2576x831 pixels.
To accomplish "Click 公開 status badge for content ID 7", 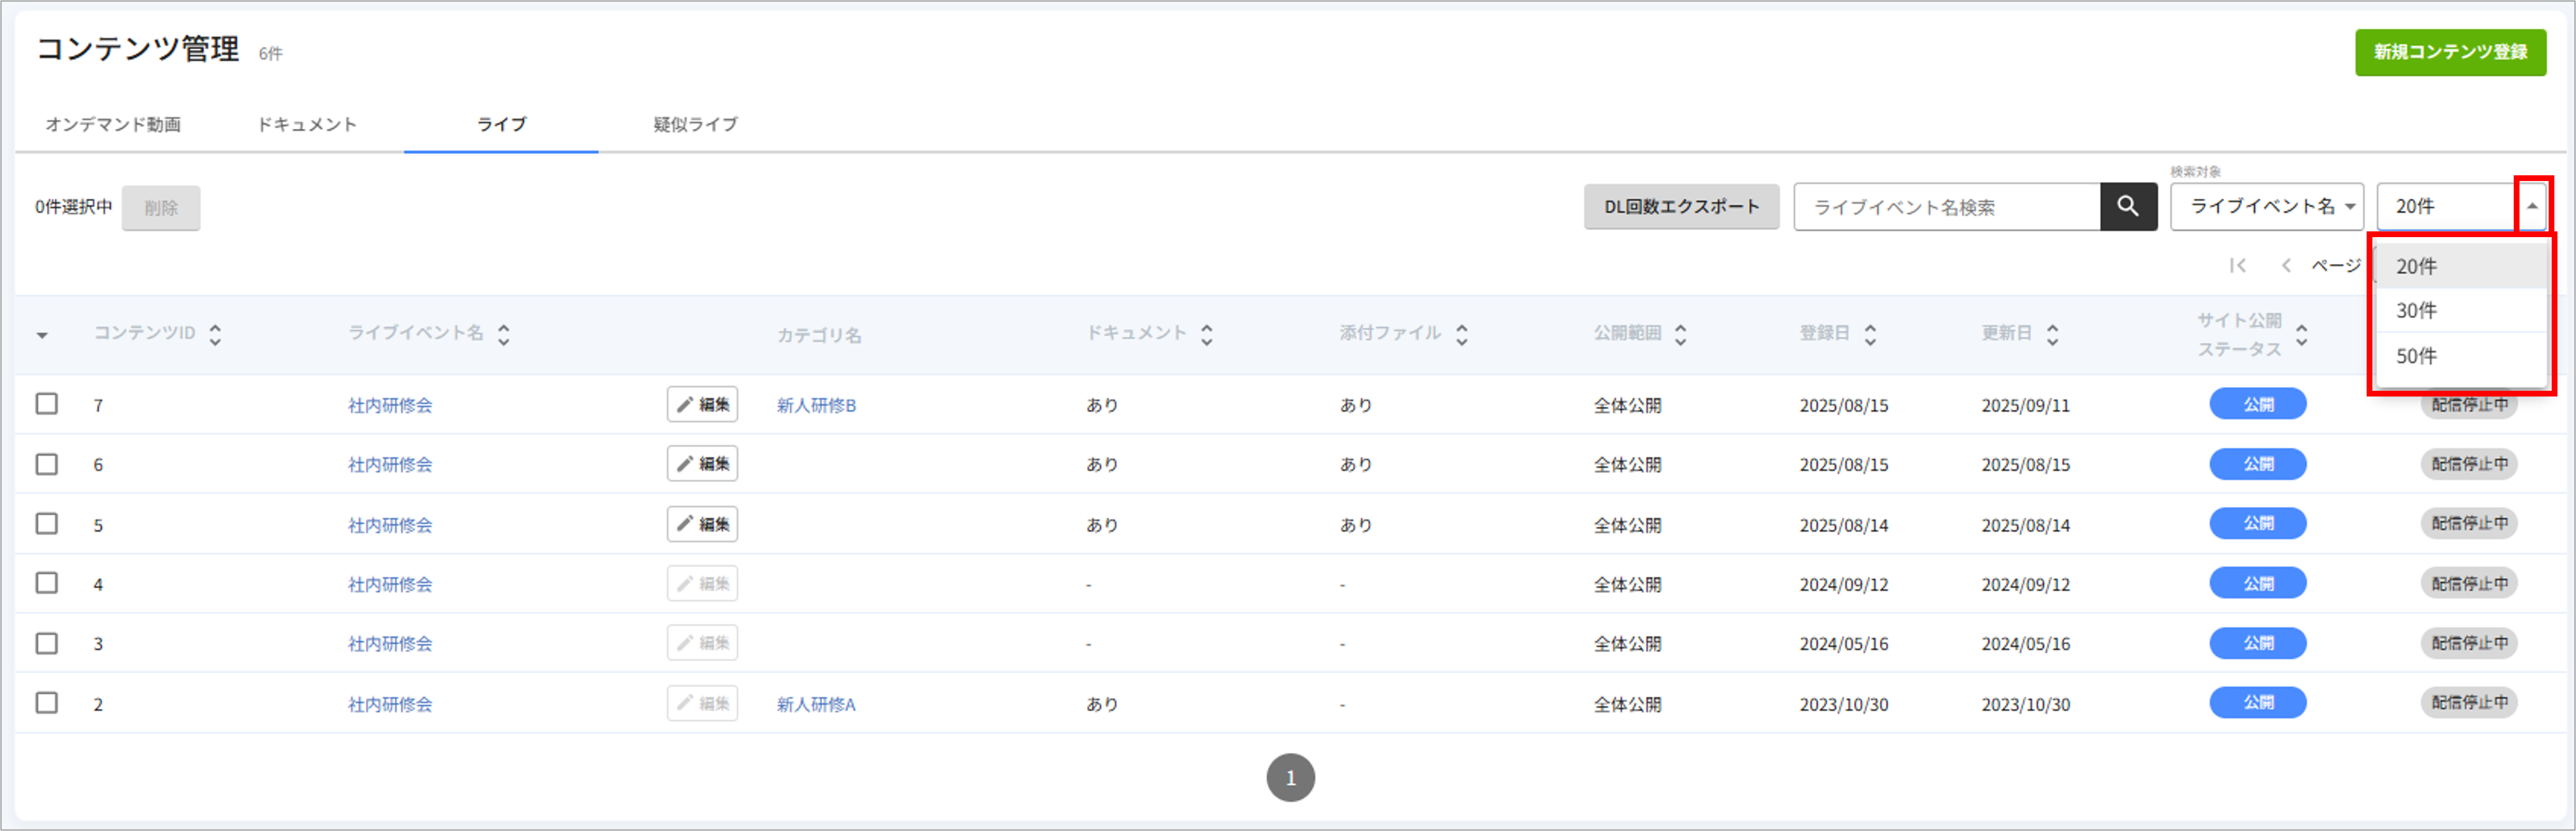I will (x=2258, y=404).
